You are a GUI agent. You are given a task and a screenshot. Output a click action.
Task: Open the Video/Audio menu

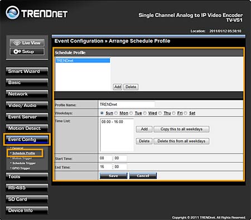coord(27,105)
